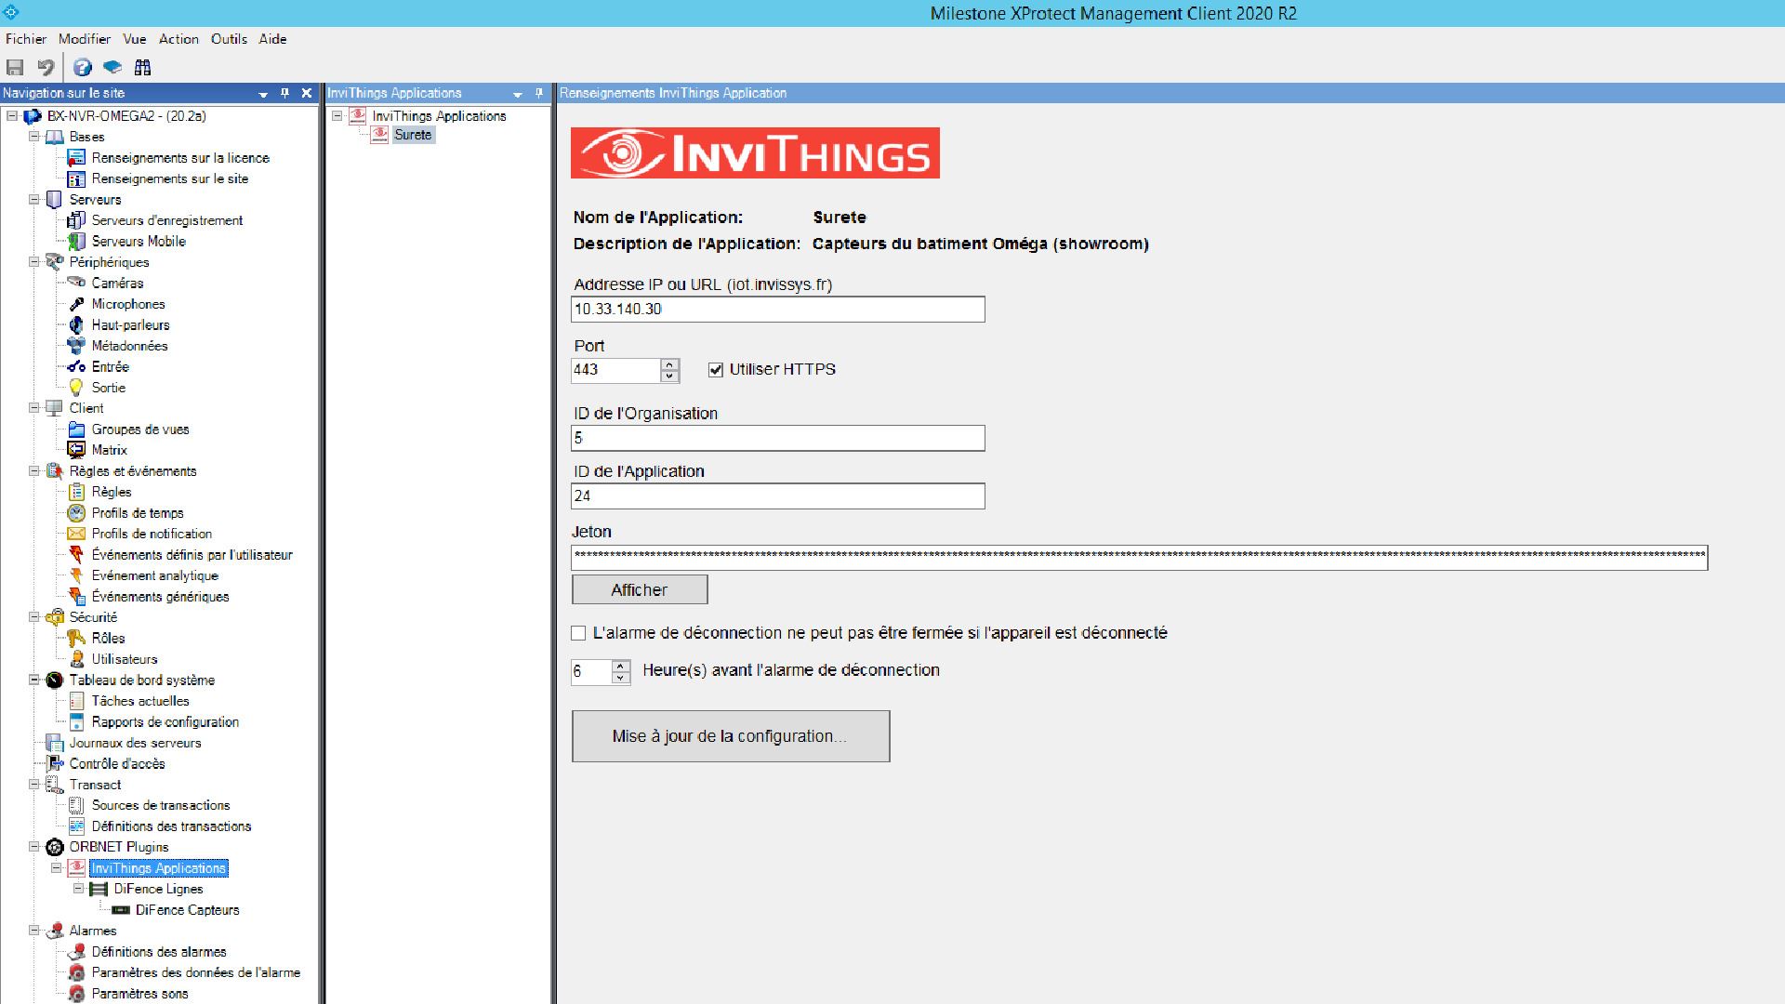Click the Serveurs d'enregistrement icon
The image size is (1785, 1004).
pos(76,220)
